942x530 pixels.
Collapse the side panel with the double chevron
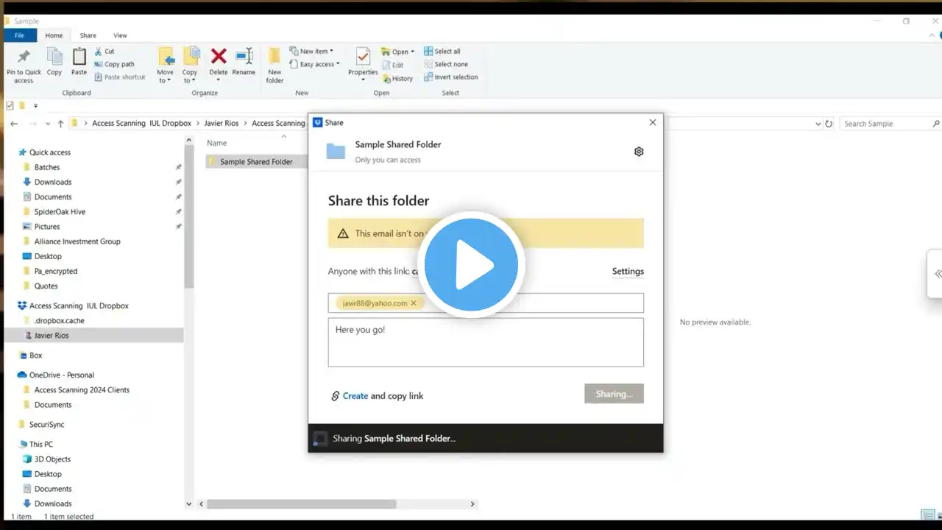coord(938,274)
